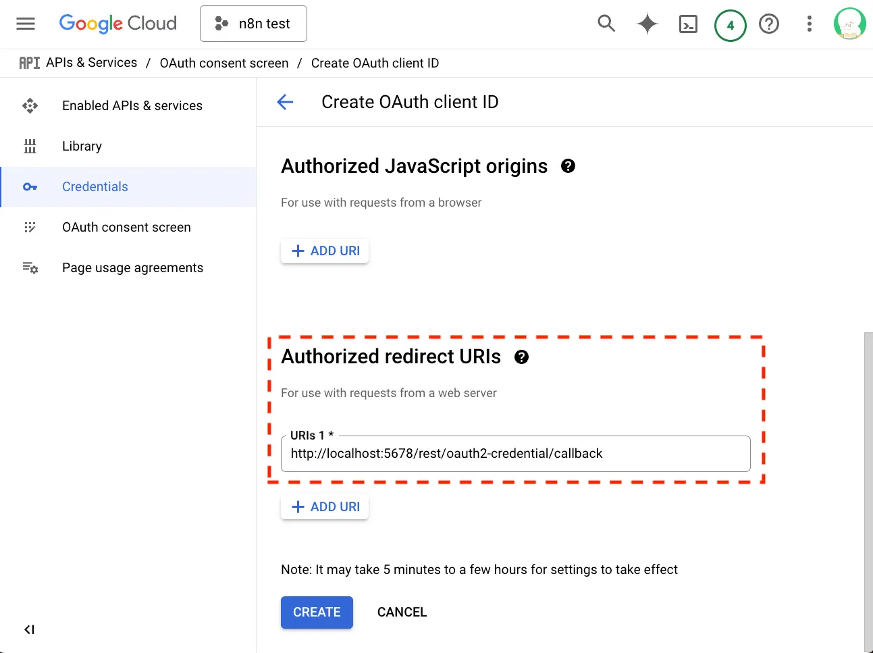Open Library in sidebar
This screenshot has width=873, height=653.
tap(128, 146)
